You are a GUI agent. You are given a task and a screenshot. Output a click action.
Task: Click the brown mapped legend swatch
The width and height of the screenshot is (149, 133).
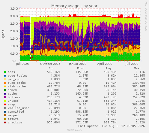point(5,115)
